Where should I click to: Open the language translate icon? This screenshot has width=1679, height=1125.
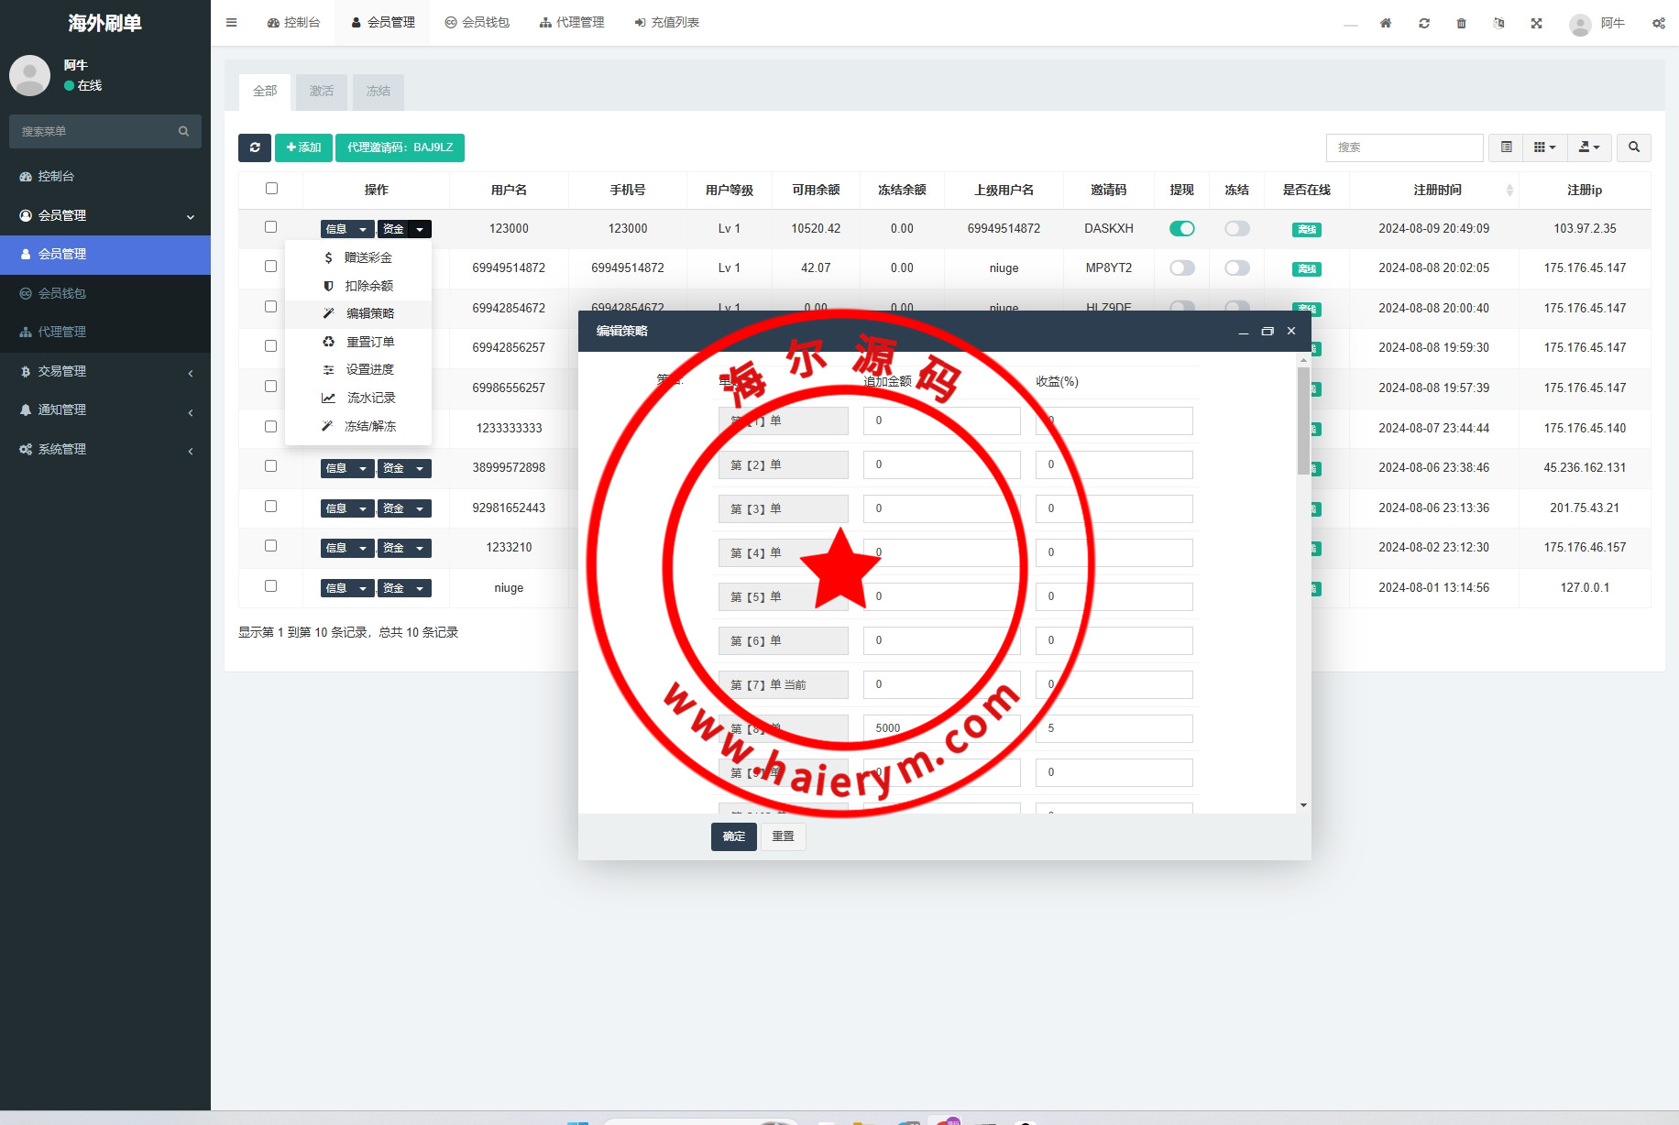(x=1499, y=23)
